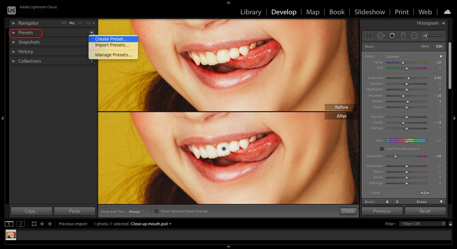This screenshot has height=249, width=457.
Task: Toggle the Use Fine Adjustment checkbox
Action: [382, 149]
